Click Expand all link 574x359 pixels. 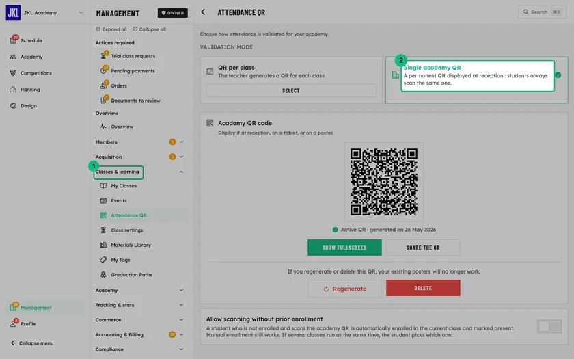pos(111,29)
